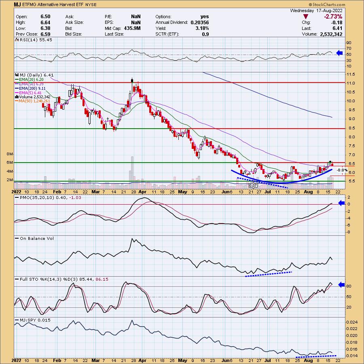Click the Ask Size label
Screen dimensions: 364x364
pyautogui.click(x=74, y=22)
